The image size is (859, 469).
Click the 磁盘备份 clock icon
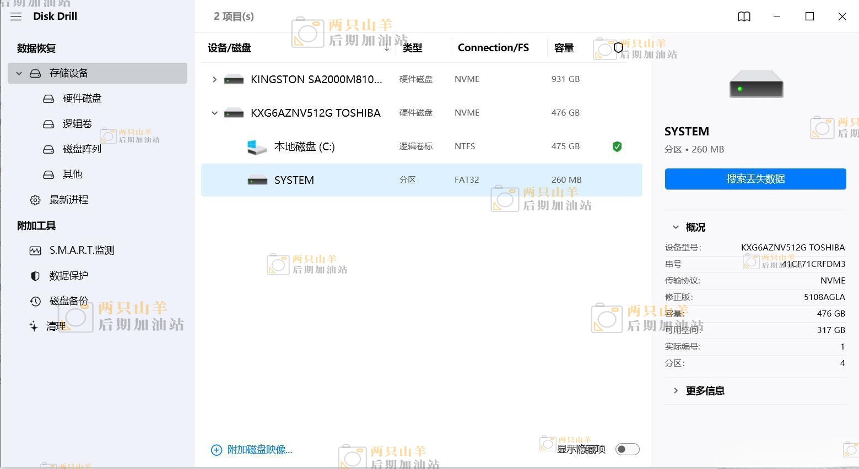[35, 301]
